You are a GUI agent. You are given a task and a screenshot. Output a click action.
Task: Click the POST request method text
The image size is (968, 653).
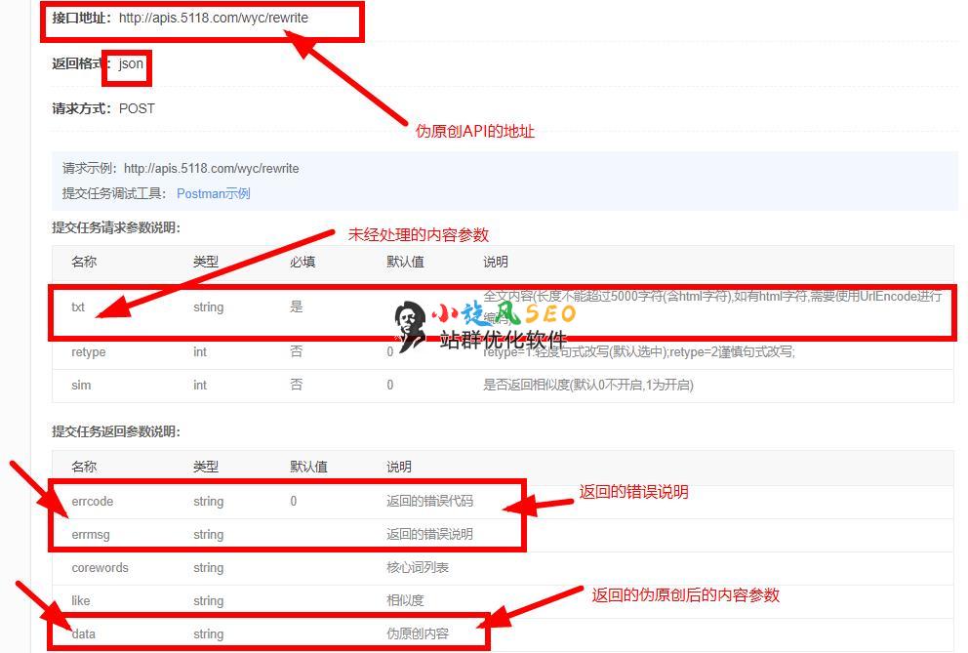(x=137, y=108)
